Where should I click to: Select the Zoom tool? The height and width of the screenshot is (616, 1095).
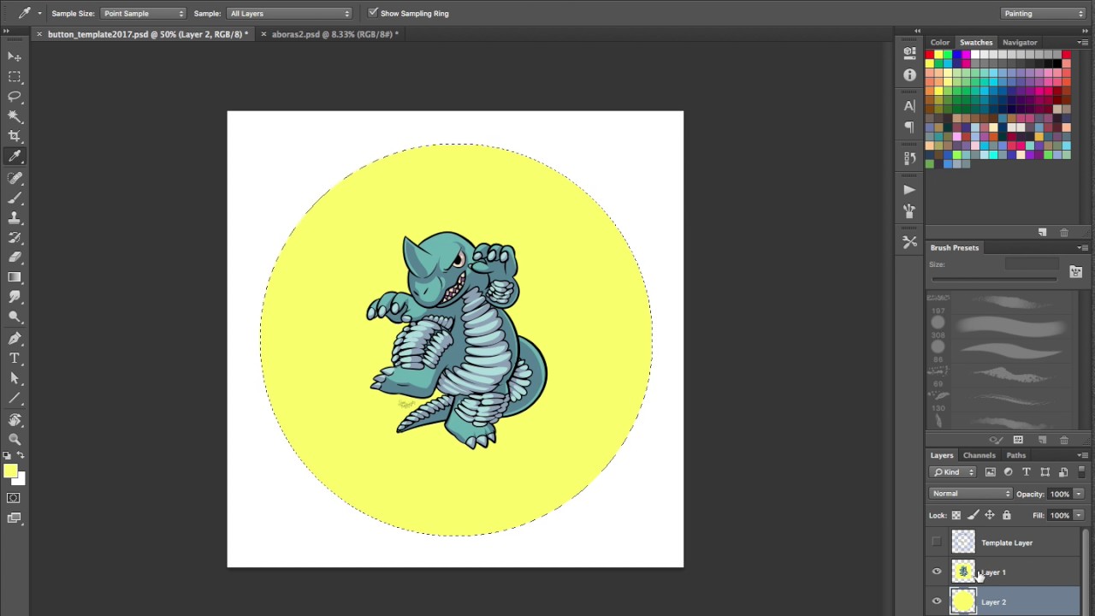(15, 439)
